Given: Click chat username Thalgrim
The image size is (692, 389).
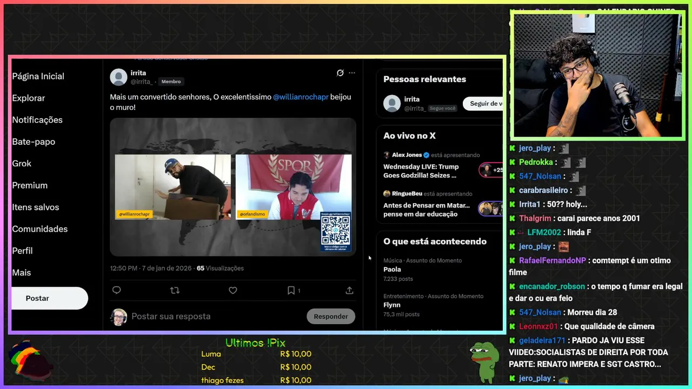Looking at the screenshot, I should coord(535,218).
